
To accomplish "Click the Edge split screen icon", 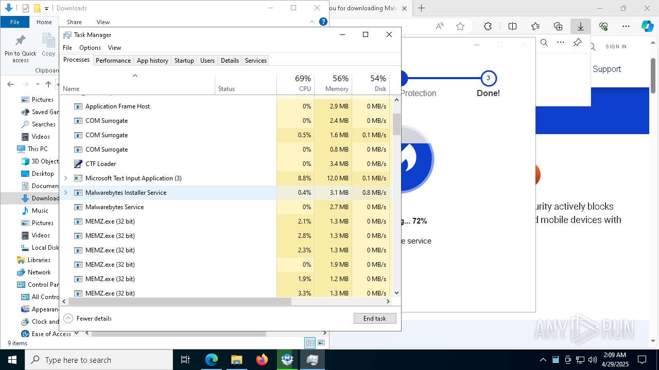I will click(x=513, y=26).
